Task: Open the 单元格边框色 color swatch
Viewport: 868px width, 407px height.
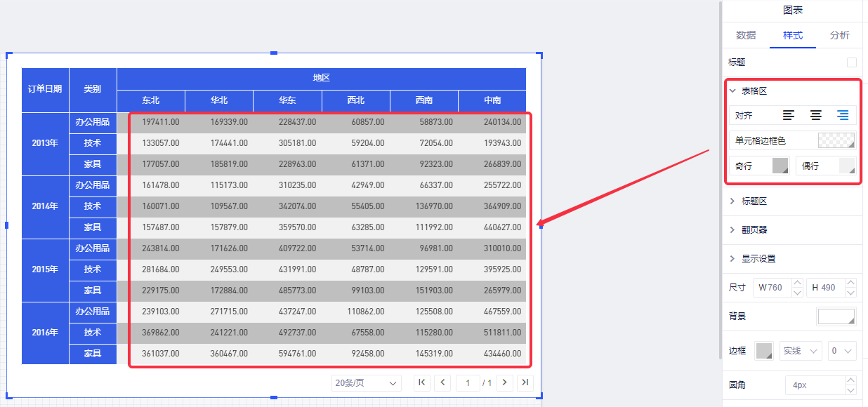Action: [836, 140]
